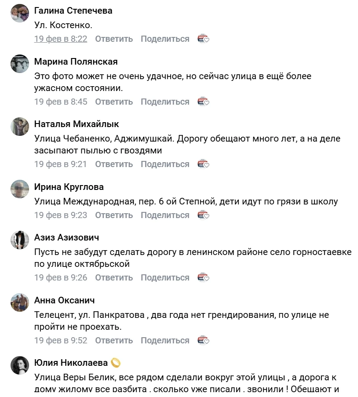
Task: Click the ring emoji next to Юлия Николаева
Action: [115, 363]
